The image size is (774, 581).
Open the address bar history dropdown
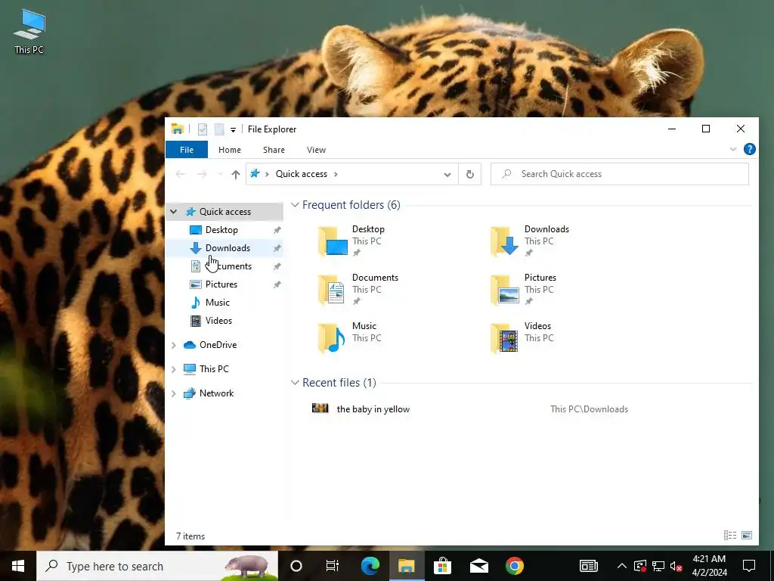click(447, 174)
